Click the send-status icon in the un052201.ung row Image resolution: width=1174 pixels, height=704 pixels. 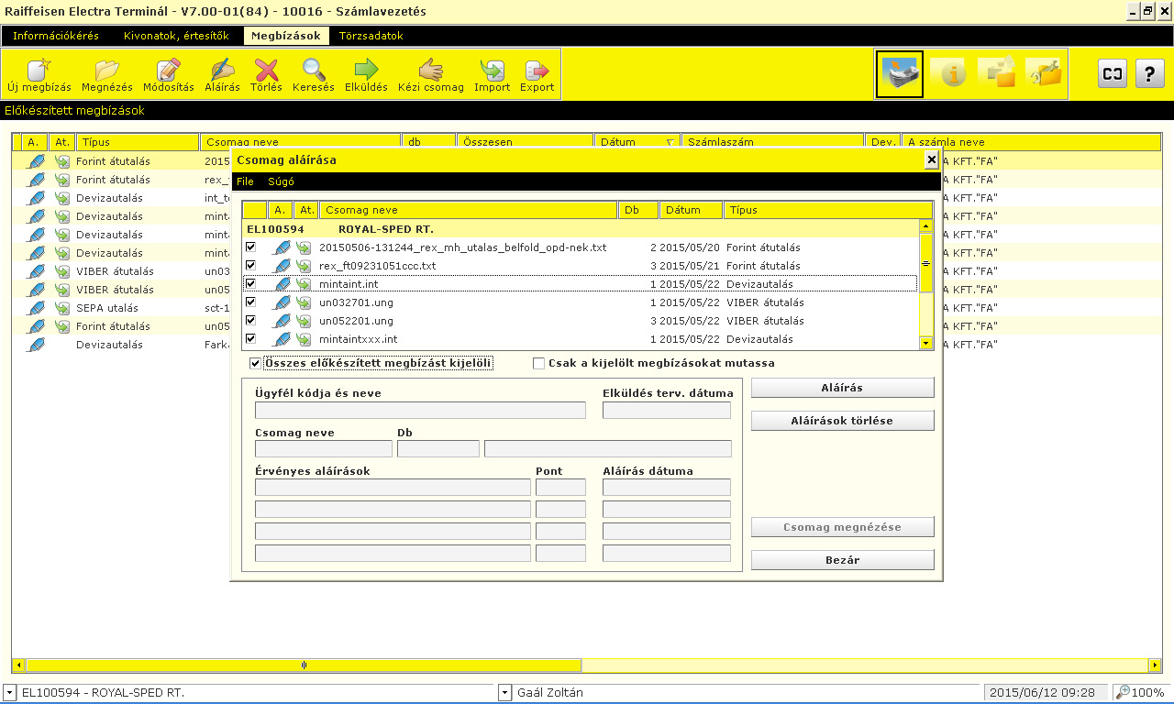pyautogui.click(x=304, y=321)
